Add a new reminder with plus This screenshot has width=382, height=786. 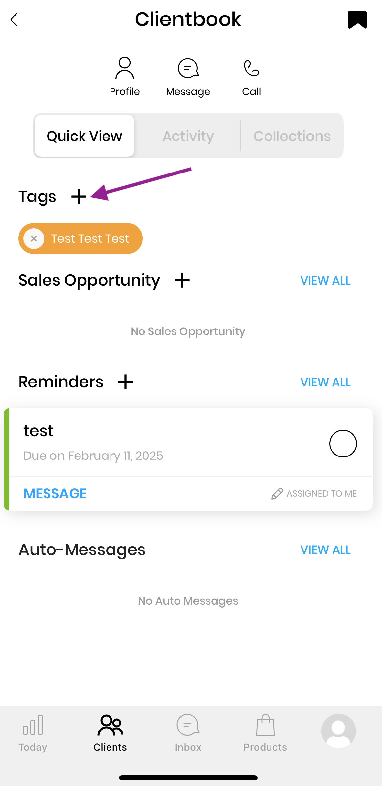(x=125, y=382)
